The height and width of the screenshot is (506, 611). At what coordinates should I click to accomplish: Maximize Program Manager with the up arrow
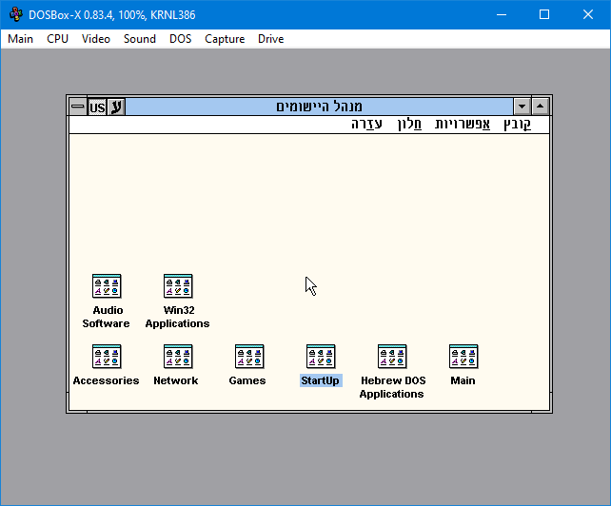pos(540,107)
